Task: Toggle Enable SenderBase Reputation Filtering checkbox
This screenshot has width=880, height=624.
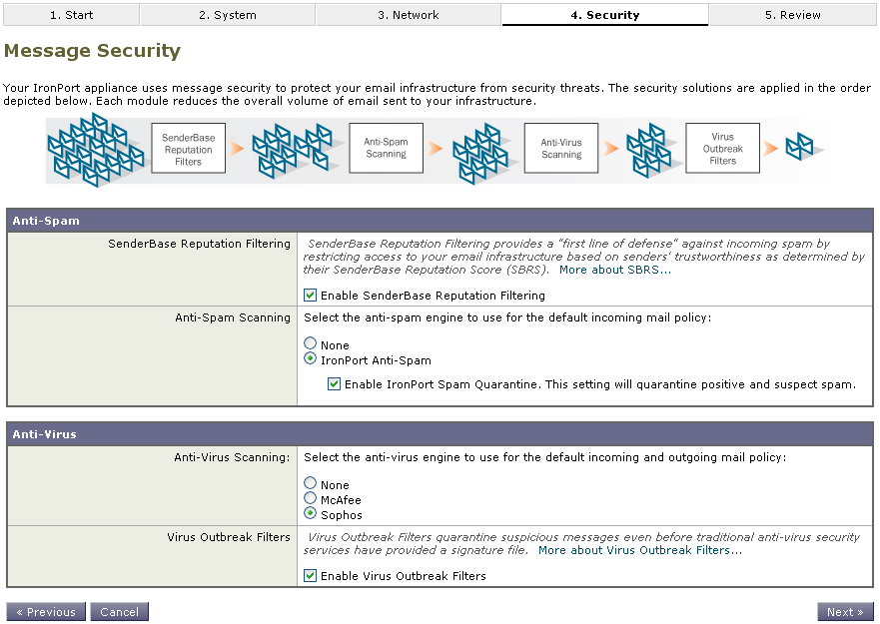Action: point(310,296)
